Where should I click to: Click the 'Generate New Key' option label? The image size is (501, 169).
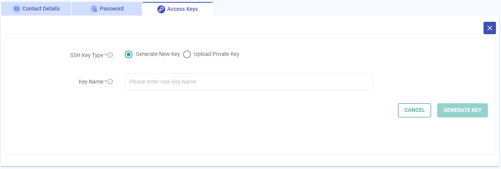tap(158, 54)
